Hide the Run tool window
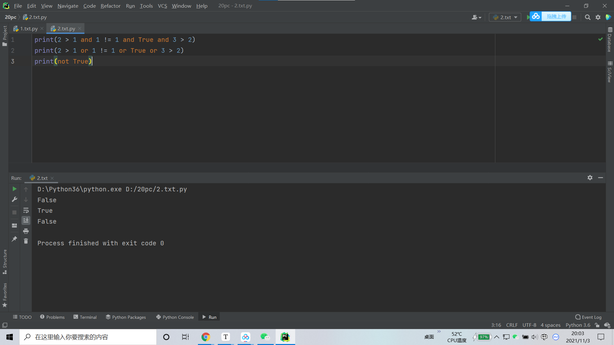Image resolution: width=614 pixels, height=345 pixels. click(x=601, y=178)
